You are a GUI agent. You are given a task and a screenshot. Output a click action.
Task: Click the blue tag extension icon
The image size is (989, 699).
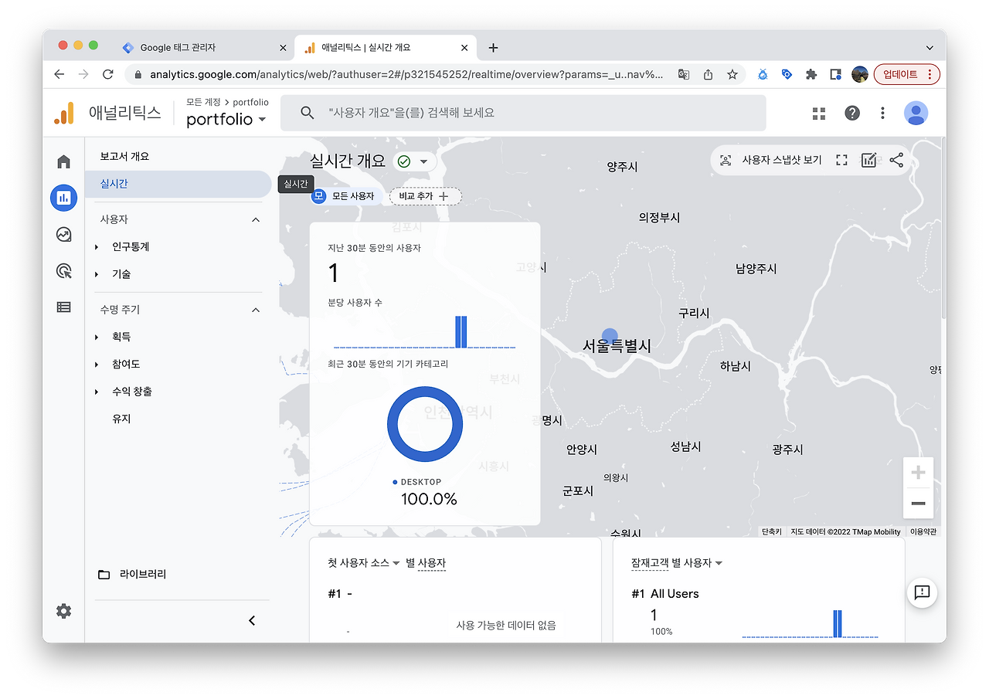click(787, 74)
